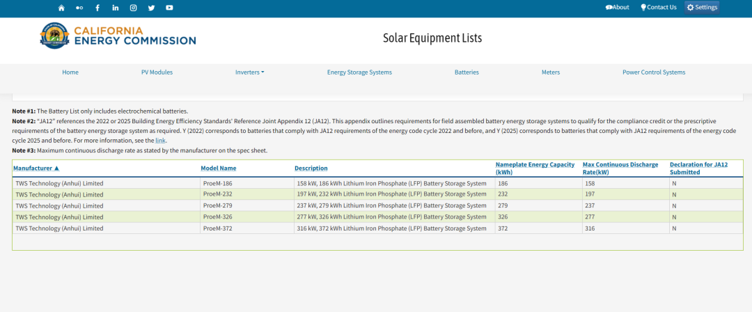Viewport: 752px width, 312px height.
Task: Click the home icon in top bar
Action: pyautogui.click(x=61, y=8)
